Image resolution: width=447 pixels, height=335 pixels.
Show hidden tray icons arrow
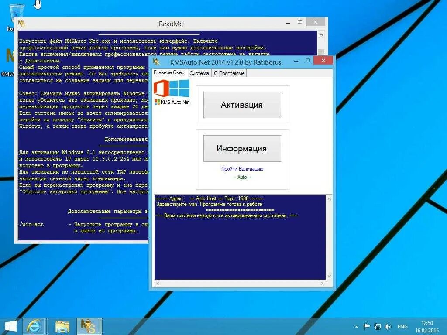356,327
